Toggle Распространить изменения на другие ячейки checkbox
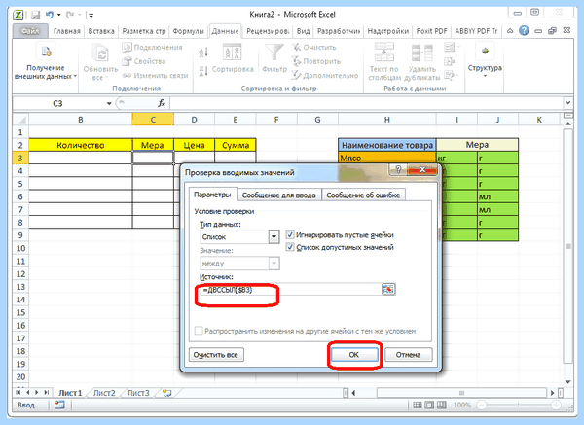This screenshot has width=584, height=425. 199,331
